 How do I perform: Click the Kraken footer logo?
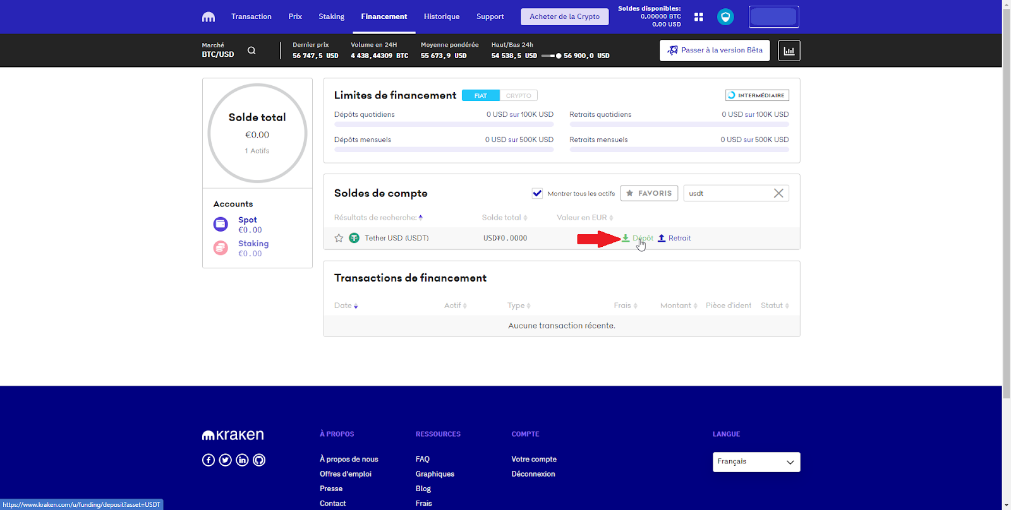click(233, 435)
